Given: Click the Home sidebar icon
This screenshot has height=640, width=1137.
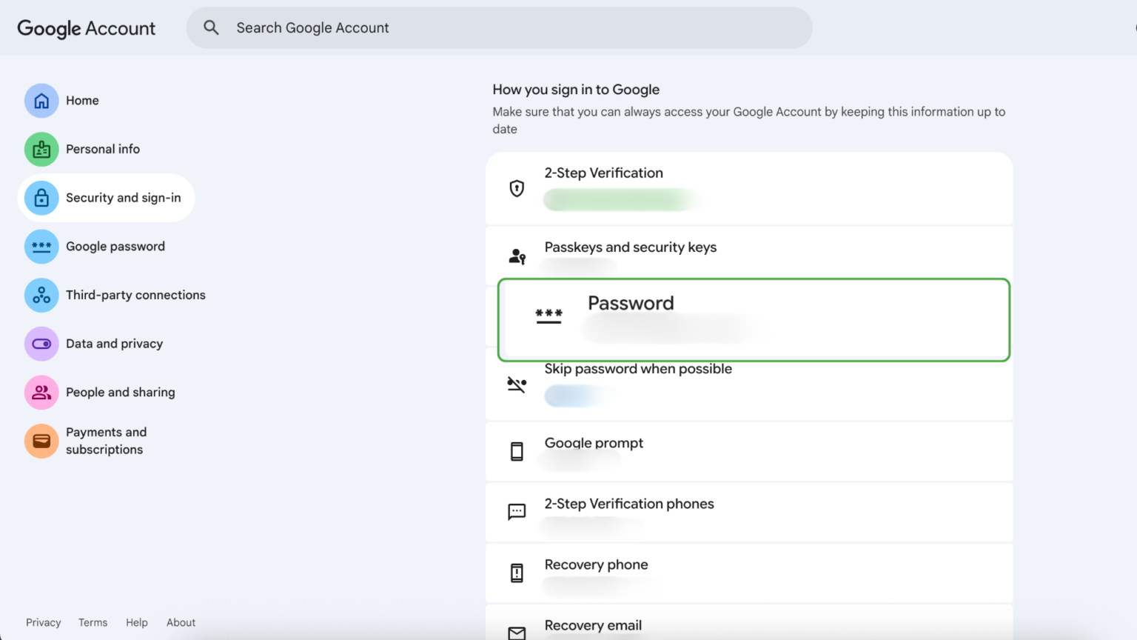Looking at the screenshot, I should pos(41,101).
